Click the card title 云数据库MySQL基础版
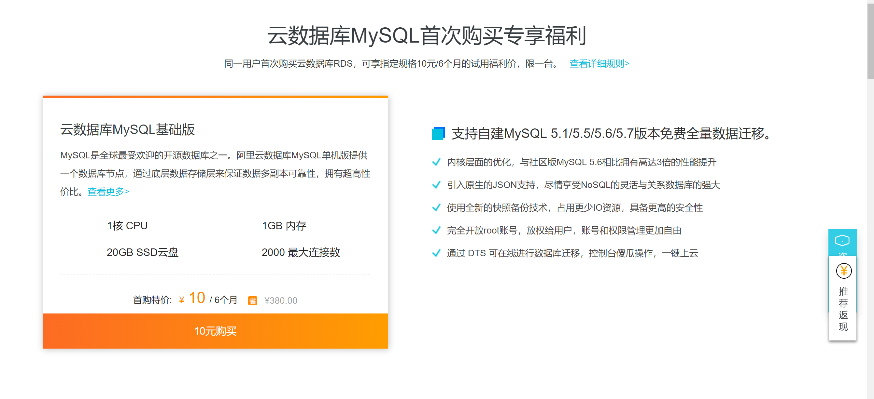874x399 pixels. tap(127, 130)
